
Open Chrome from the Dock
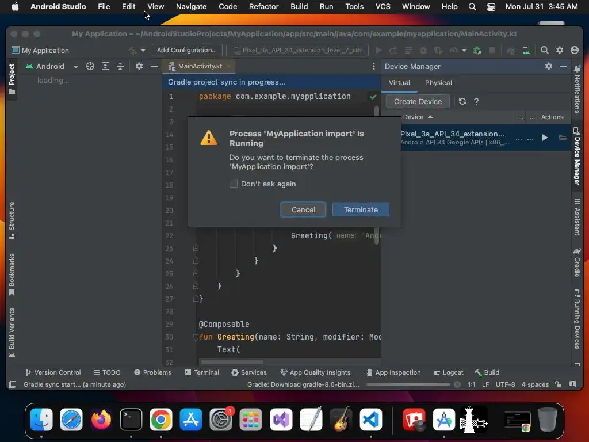pyautogui.click(x=161, y=420)
